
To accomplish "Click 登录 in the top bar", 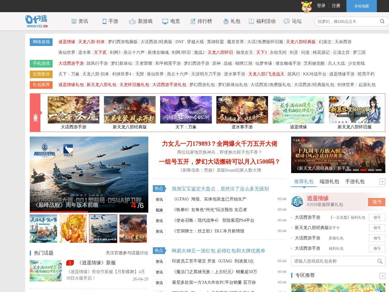I will point(321,6).
